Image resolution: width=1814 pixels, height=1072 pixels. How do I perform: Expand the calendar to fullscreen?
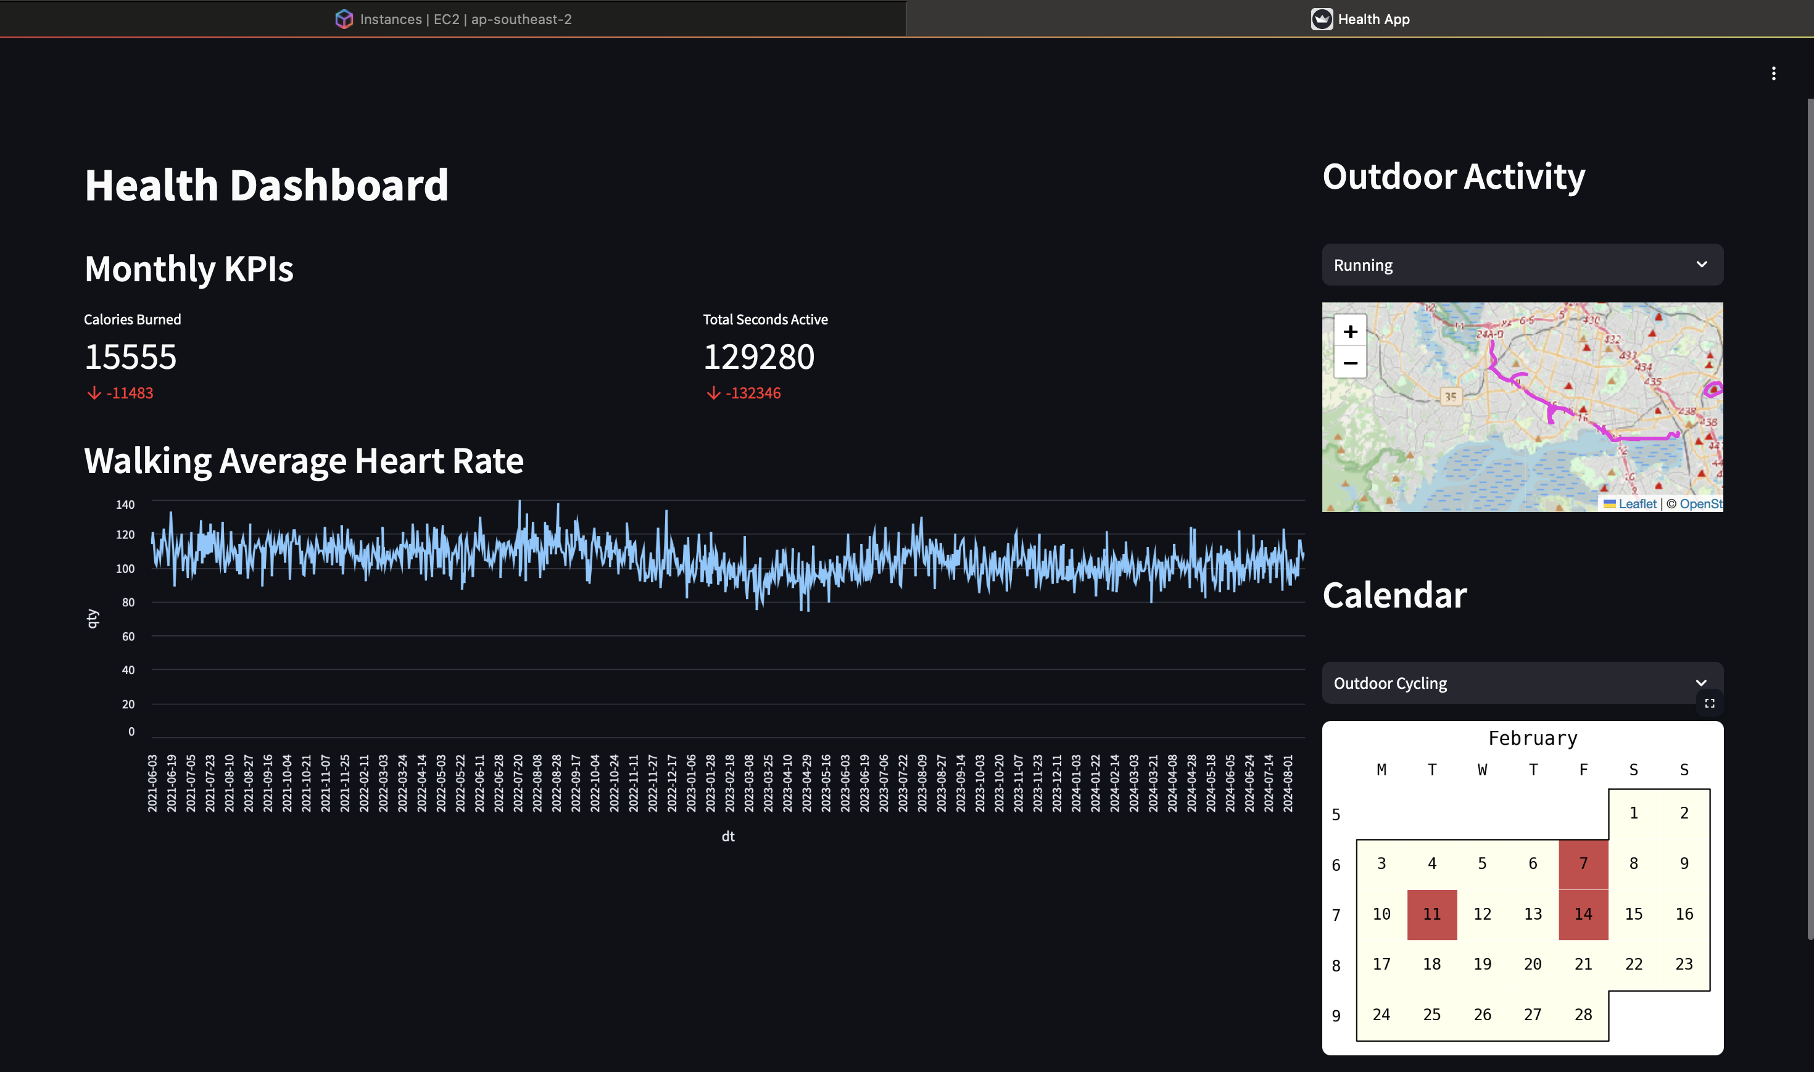tap(1709, 703)
